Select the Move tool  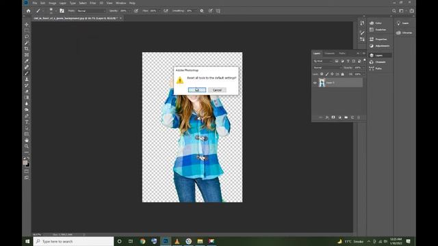(27, 25)
